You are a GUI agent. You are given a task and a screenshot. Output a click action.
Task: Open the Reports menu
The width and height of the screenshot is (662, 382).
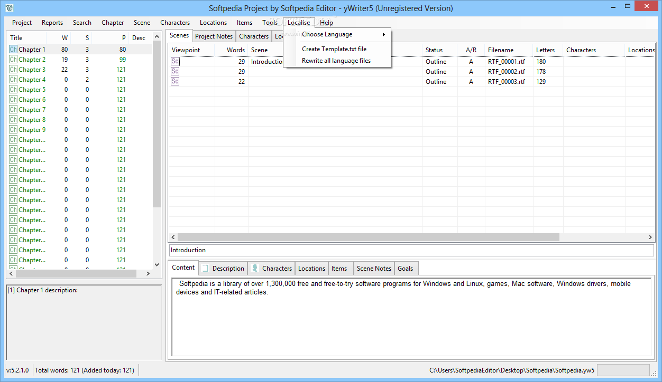(x=52, y=23)
